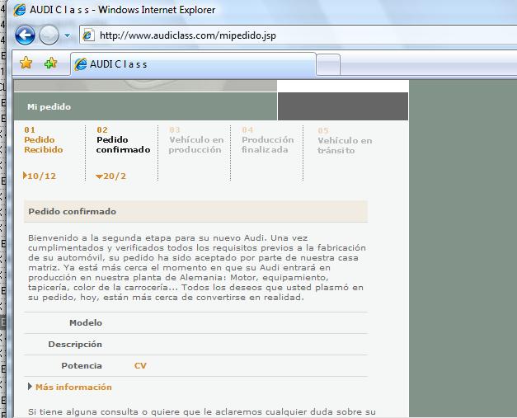Click the CV power unit value

point(140,365)
